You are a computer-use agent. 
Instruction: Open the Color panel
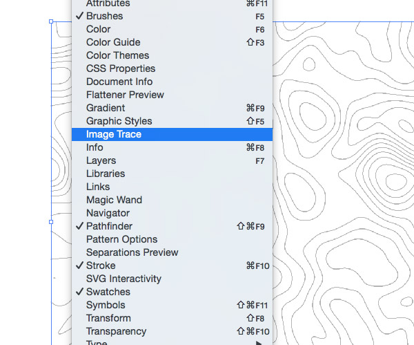[x=99, y=29]
